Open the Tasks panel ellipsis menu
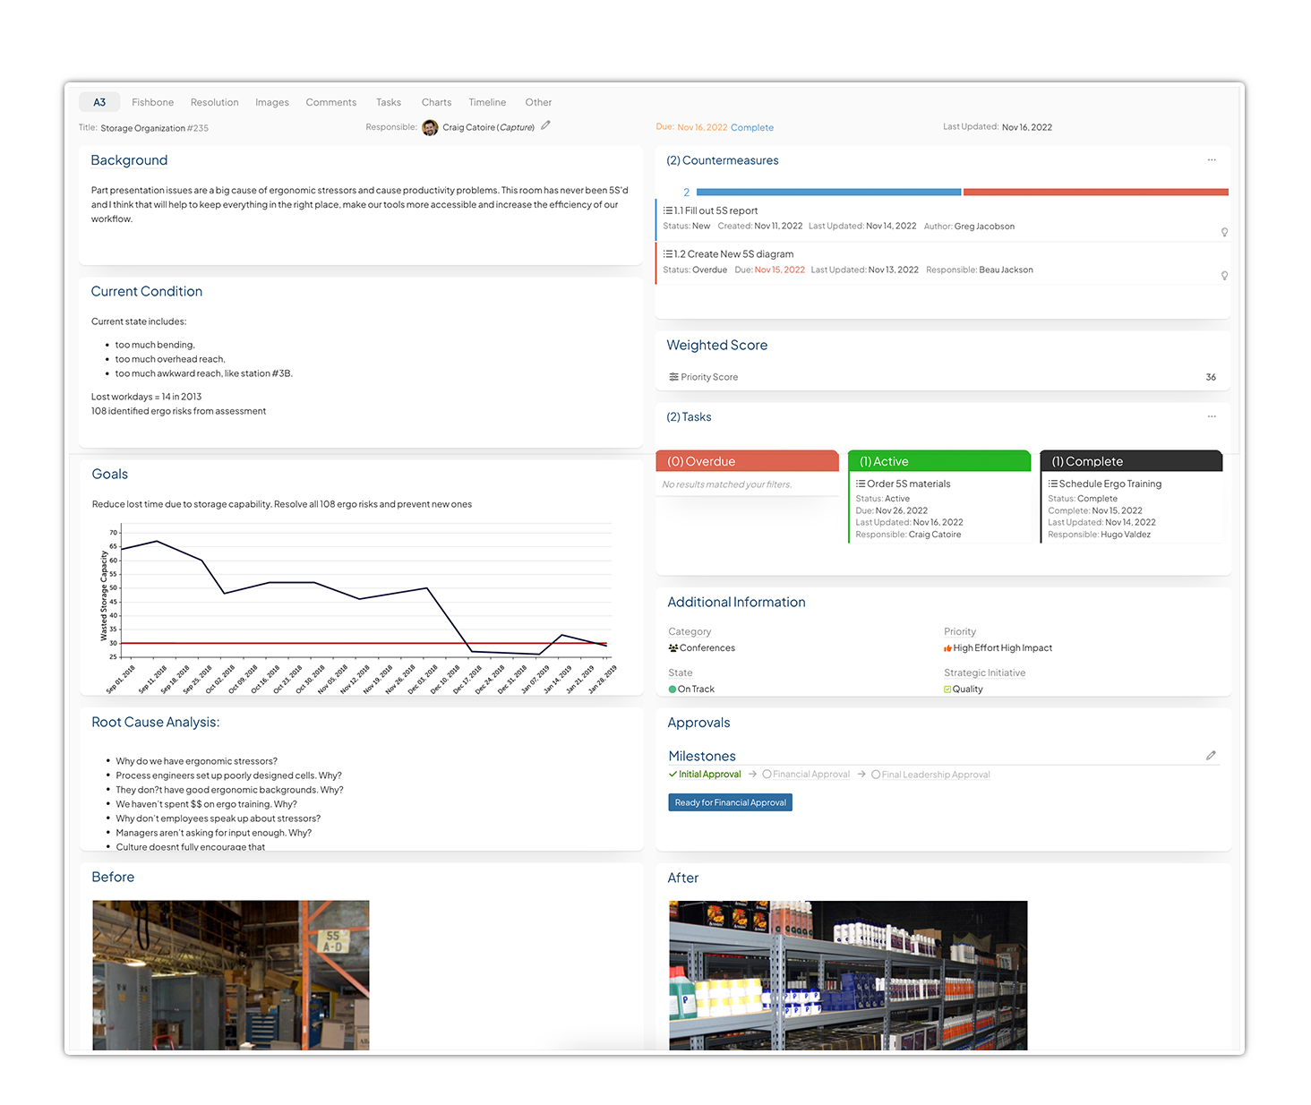The width and height of the screenshot is (1311, 1105). pyautogui.click(x=1212, y=416)
